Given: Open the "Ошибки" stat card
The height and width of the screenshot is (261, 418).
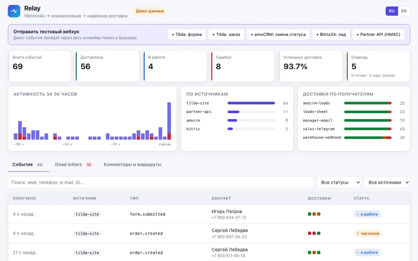Looking at the screenshot, I should click(x=243, y=66).
